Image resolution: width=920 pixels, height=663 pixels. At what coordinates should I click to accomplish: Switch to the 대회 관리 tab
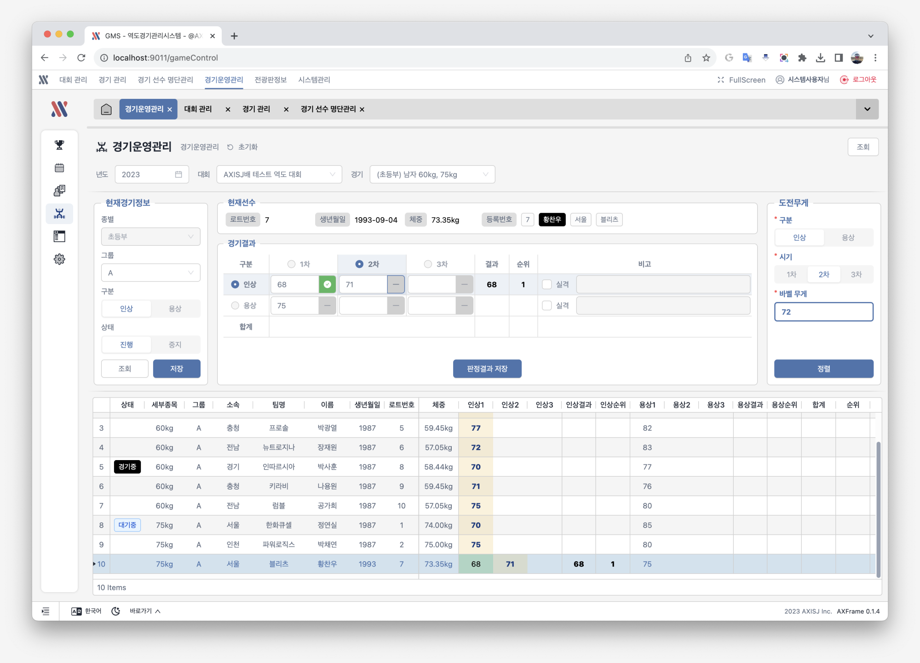pyautogui.click(x=198, y=109)
